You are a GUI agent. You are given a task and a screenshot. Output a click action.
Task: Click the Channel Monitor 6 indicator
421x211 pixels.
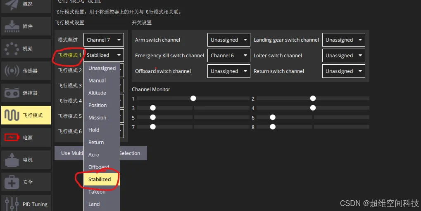(x=273, y=117)
